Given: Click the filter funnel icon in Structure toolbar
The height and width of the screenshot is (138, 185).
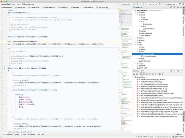Looking at the screenshot, I should 156,74.
